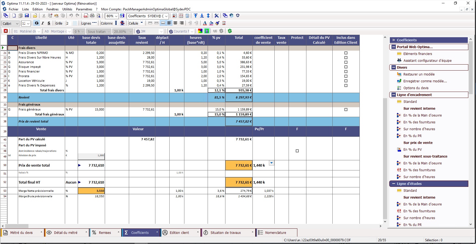The width and height of the screenshot is (476, 244).
Task: Click the New document icon
Action: click(14, 16)
